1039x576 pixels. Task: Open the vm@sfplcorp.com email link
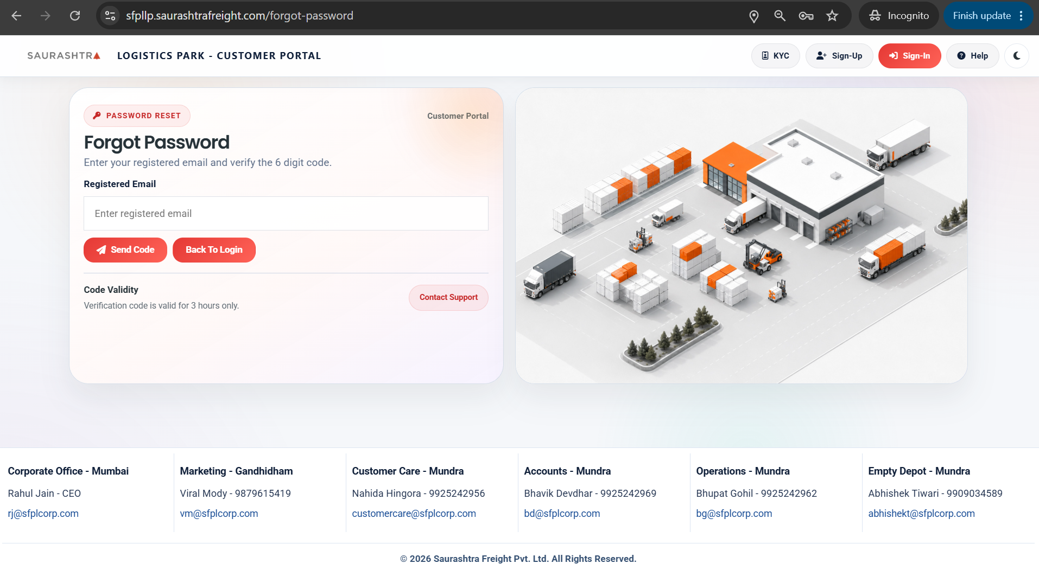(x=219, y=514)
